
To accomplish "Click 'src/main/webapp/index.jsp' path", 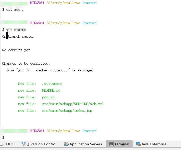I will (x=67, y=111).
